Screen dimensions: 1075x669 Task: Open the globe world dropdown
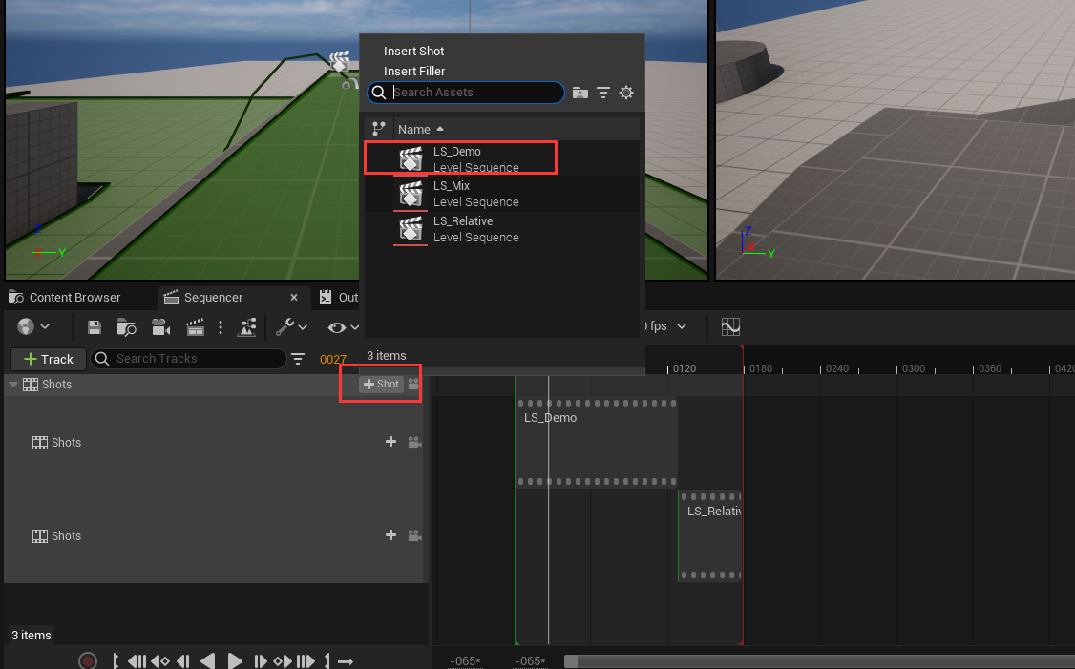(32, 327)
